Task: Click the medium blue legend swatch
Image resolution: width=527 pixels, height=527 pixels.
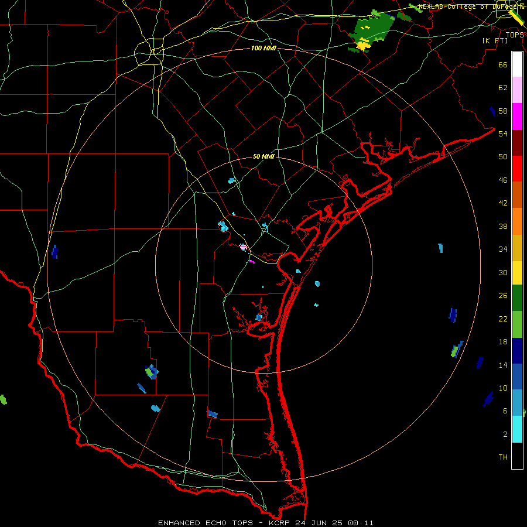Action: click(517, 377)
